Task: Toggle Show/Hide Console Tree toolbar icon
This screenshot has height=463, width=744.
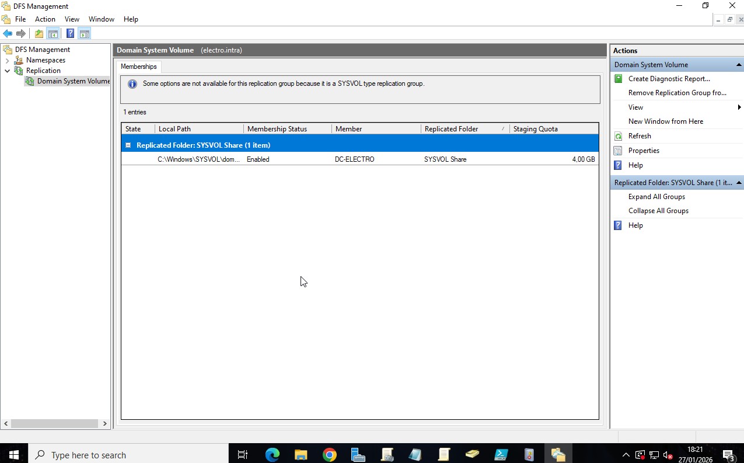Action: [x=53, y=34]
